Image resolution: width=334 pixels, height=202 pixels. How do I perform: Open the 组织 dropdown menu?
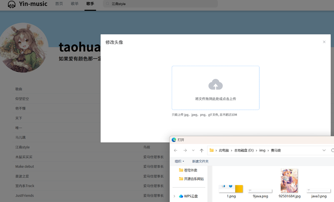pos(180,161)
